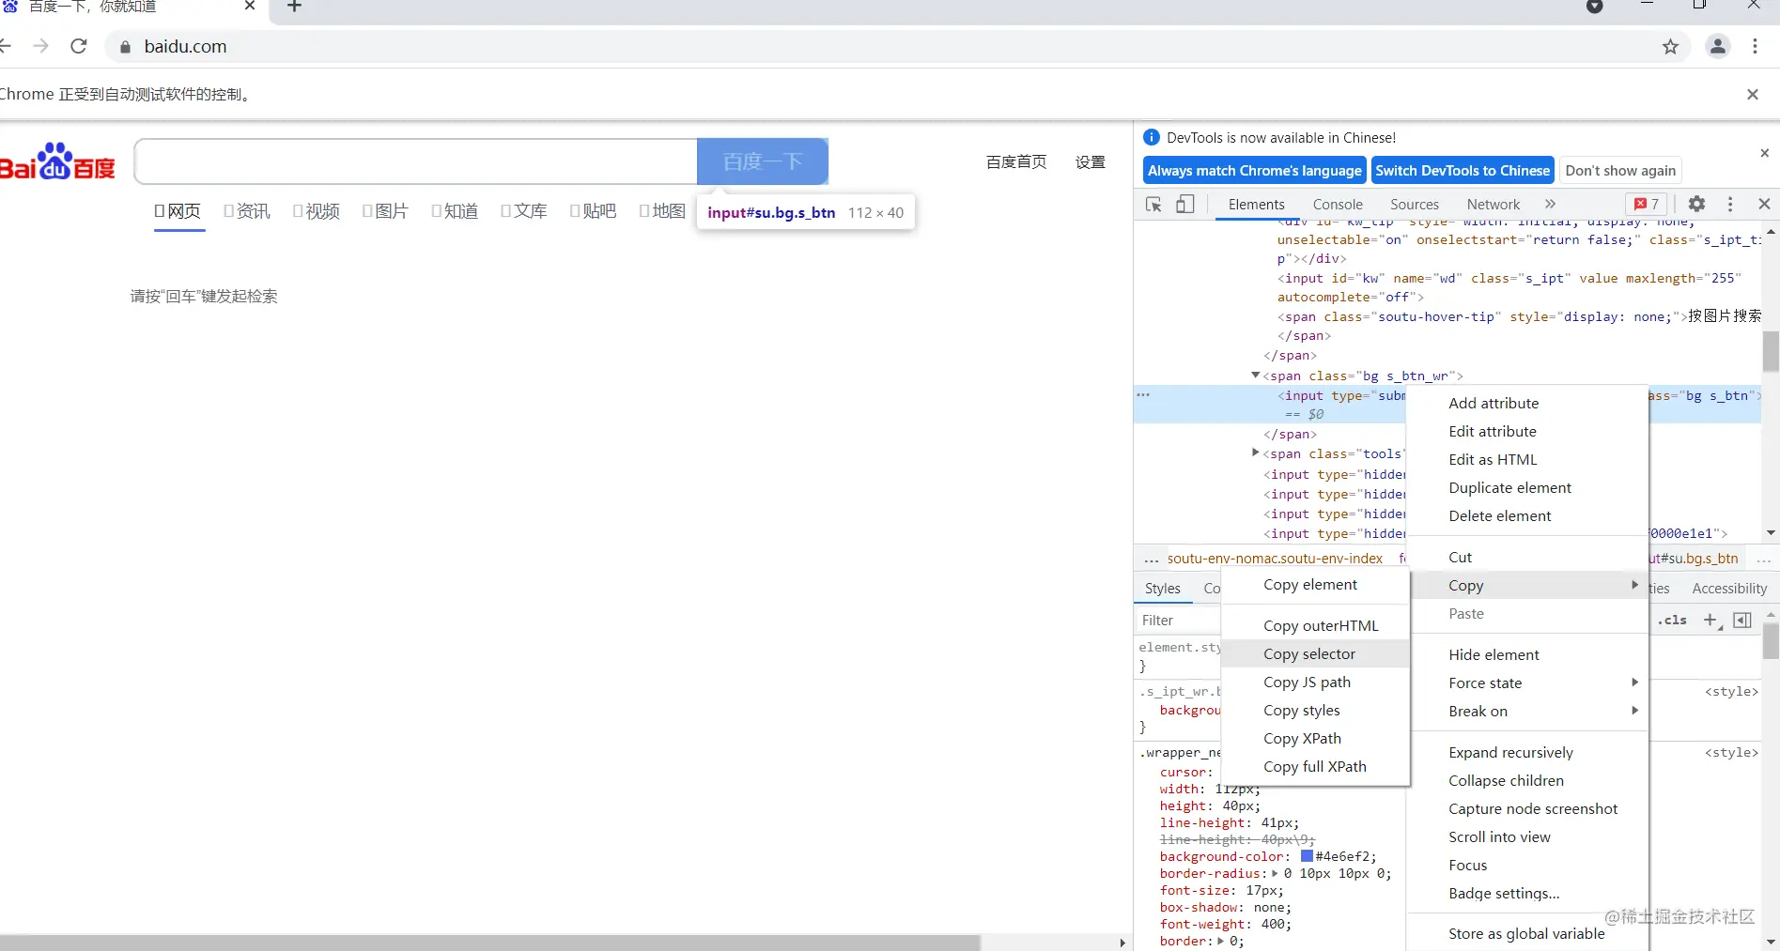
Task: Expand the span class tools node
Action: (1255, 453)
